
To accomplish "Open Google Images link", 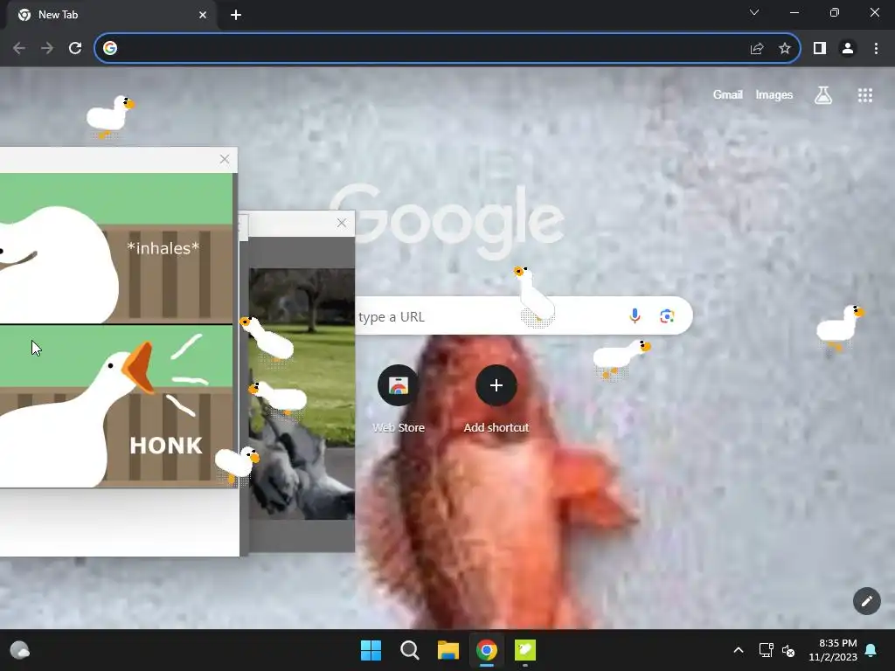I will point(774,94).
